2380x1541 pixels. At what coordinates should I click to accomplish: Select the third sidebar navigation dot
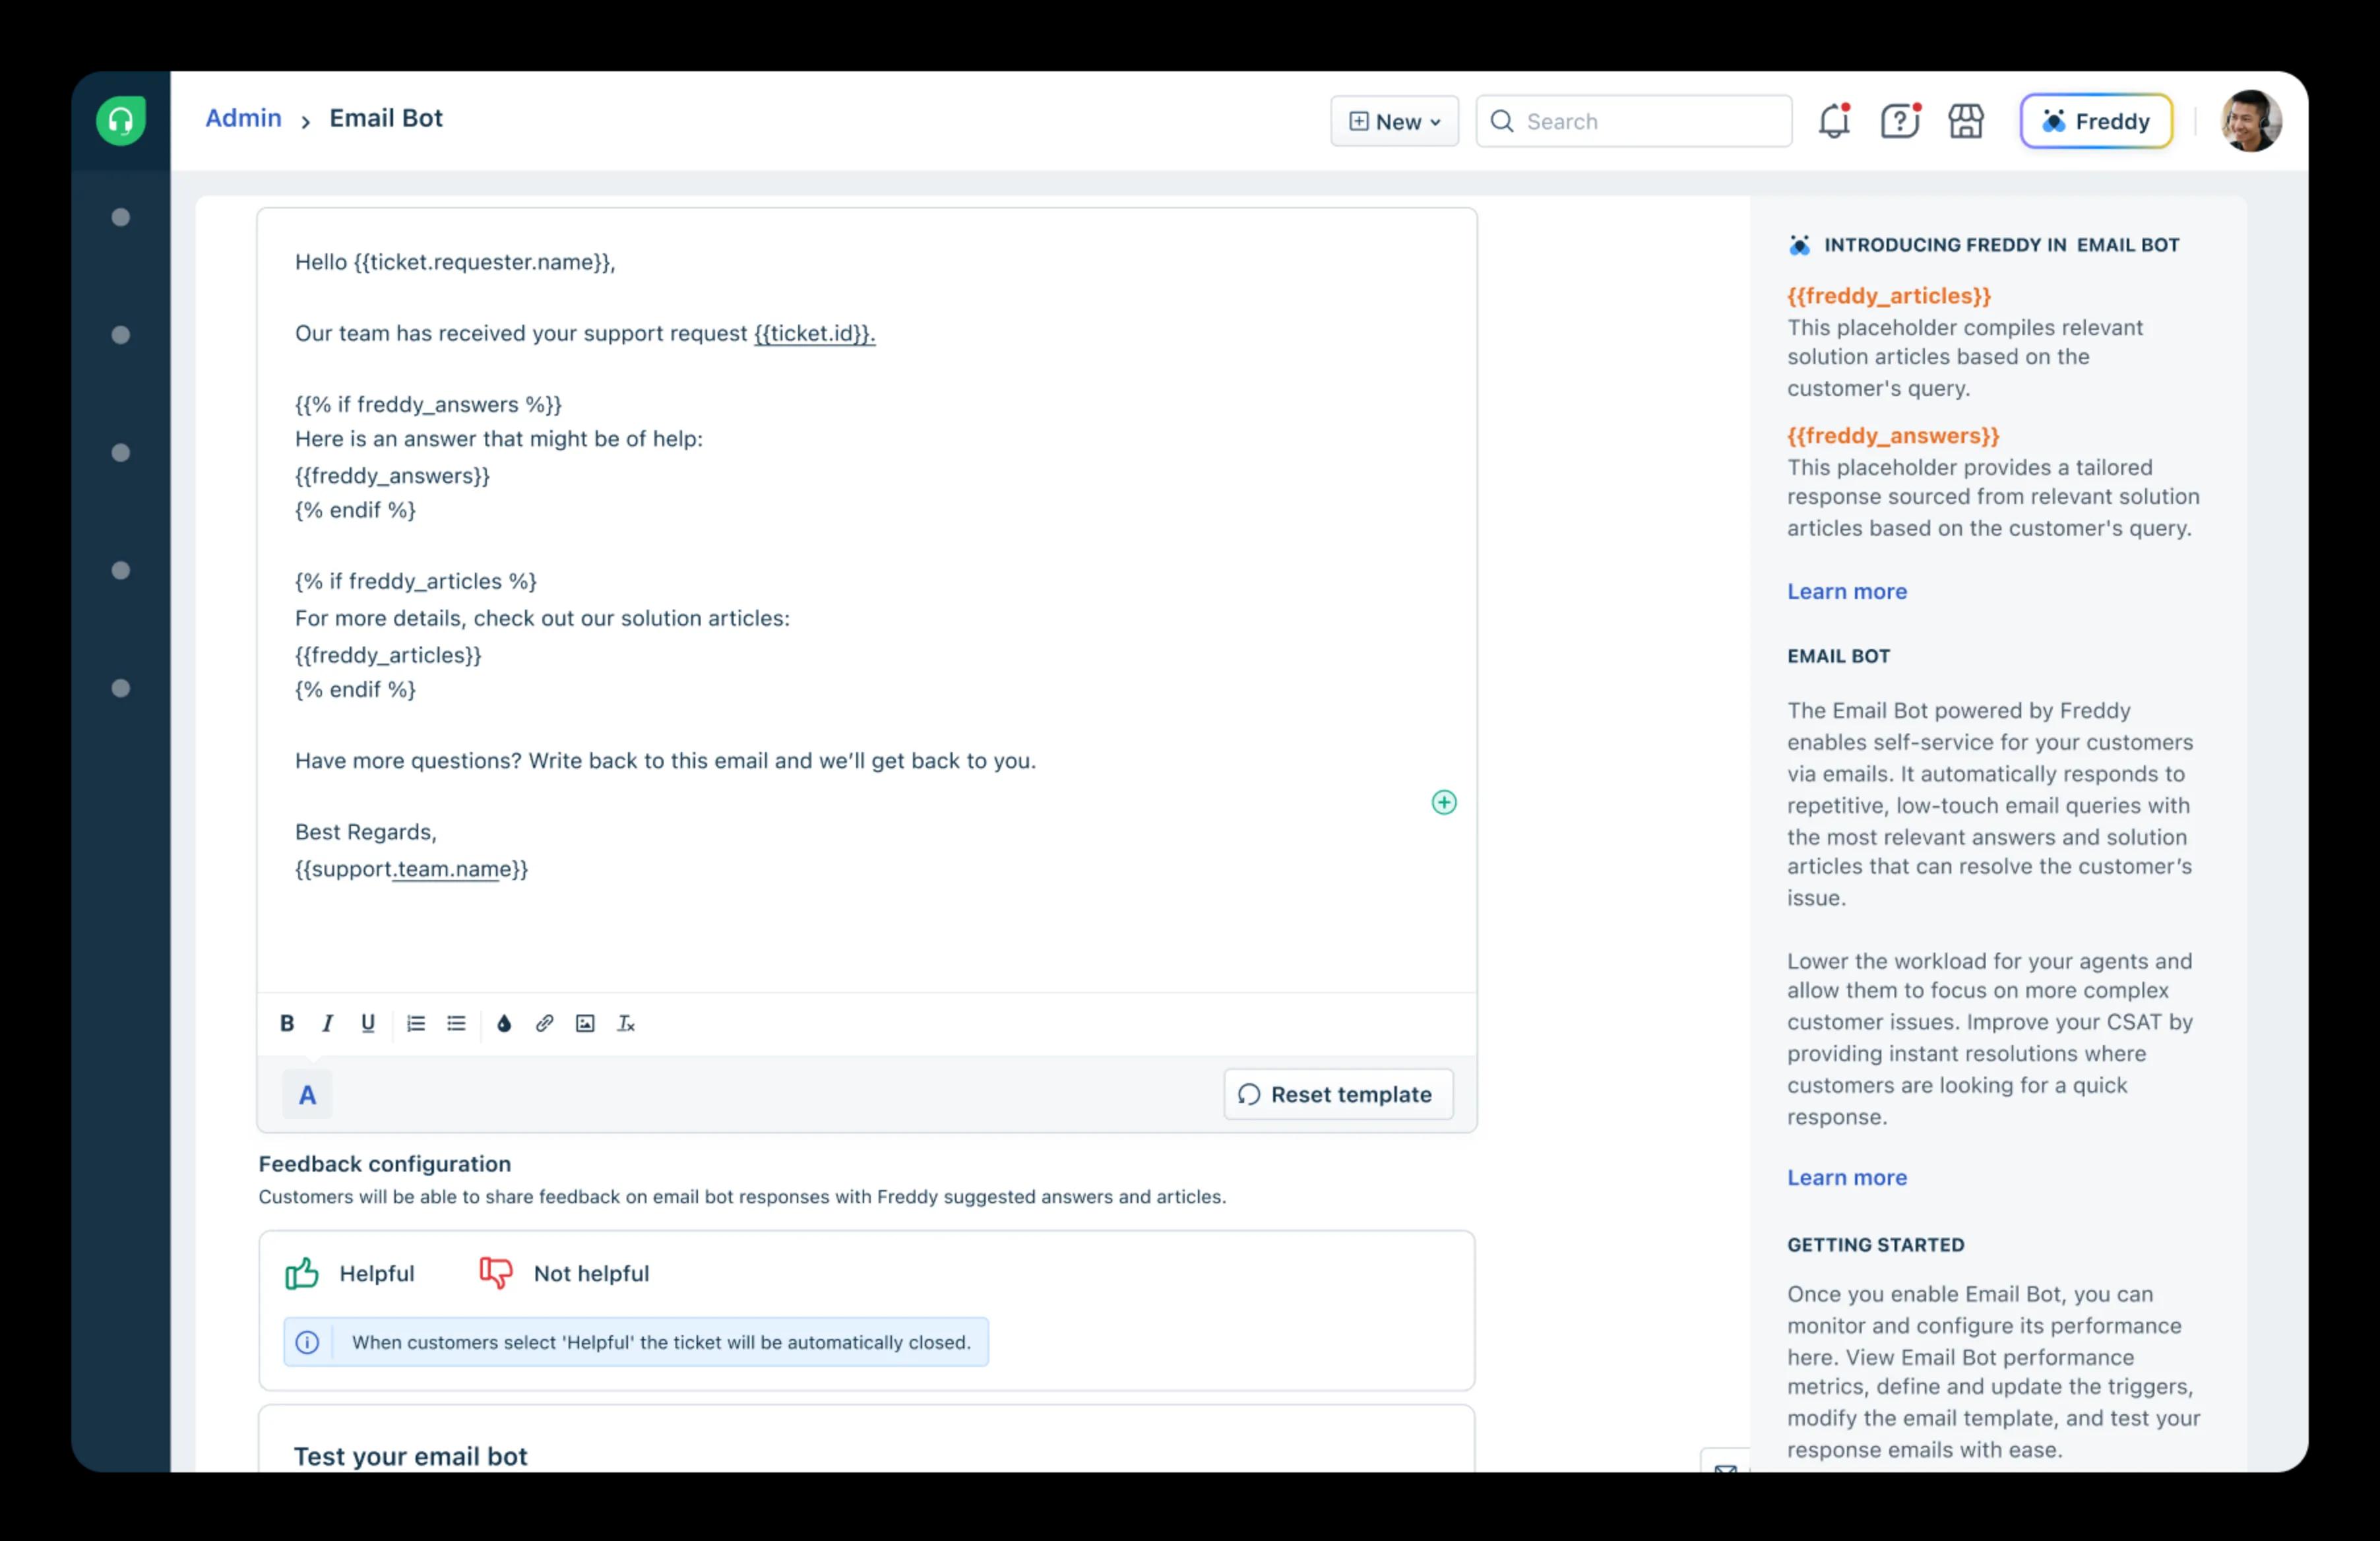pyautogui.click(x=121, y=453)
